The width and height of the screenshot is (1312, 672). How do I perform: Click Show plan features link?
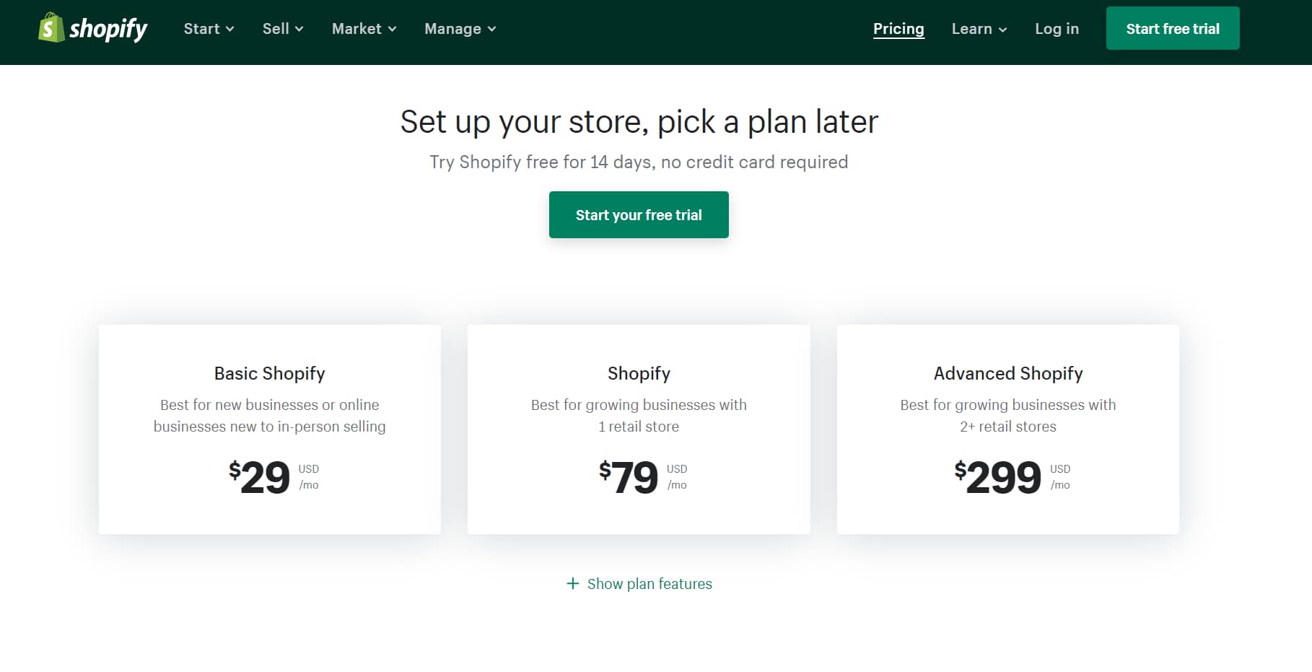click(x=648, y=583)
